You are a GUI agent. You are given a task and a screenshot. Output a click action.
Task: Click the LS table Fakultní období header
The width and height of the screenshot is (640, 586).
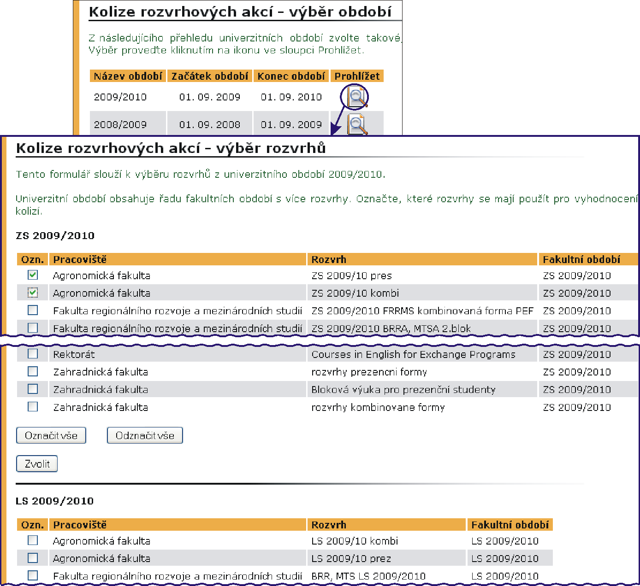point(510,525)
